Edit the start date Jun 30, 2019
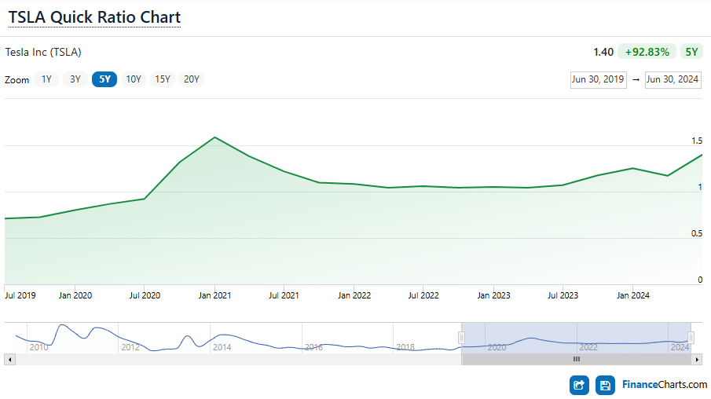This screenshot has width=711, height=399. [x=598, y=80]
